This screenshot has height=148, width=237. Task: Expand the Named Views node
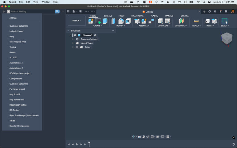73,43
